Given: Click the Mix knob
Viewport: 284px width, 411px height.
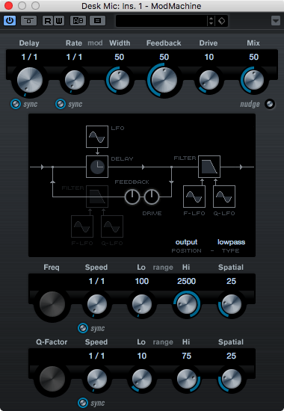Looking at the screenshot, I should (x=254, y=80).
